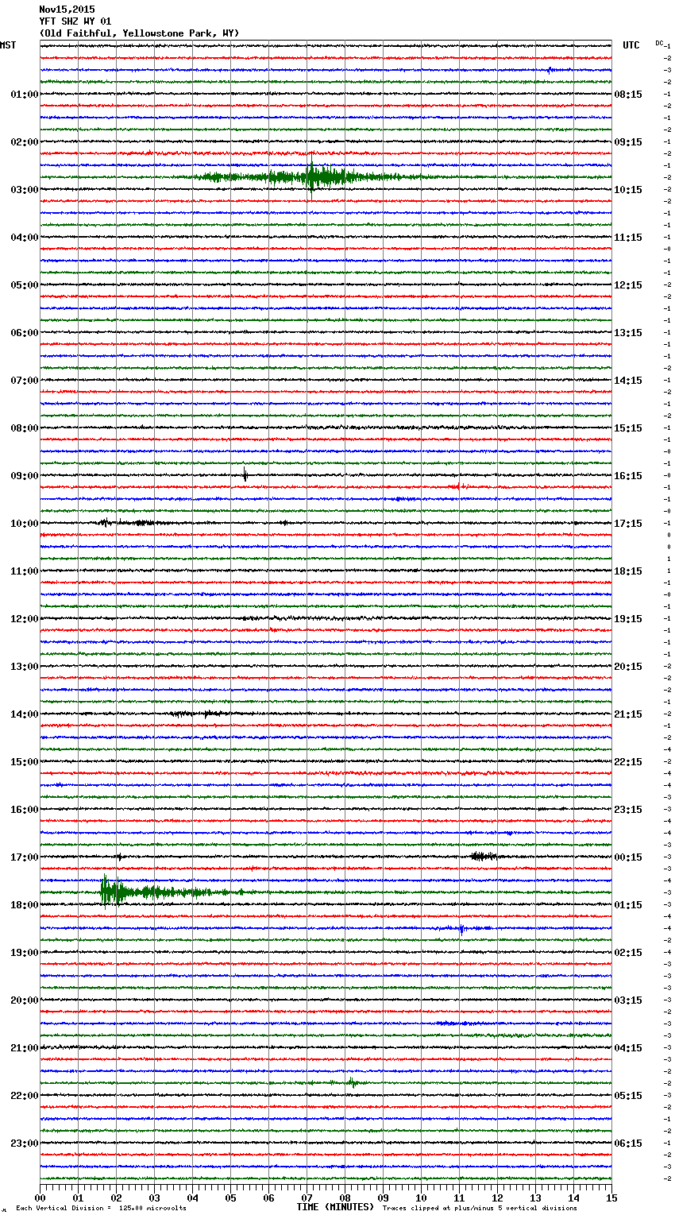The width and height of the screenshot is (675, 1219).
Task: Click the 06:15 UTC time label
Action: coord(628,1144)
